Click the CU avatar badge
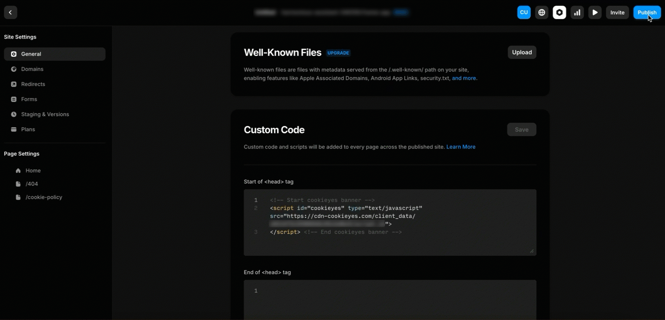The height and width of the screenshot is (320, 665). pos(524,12)
